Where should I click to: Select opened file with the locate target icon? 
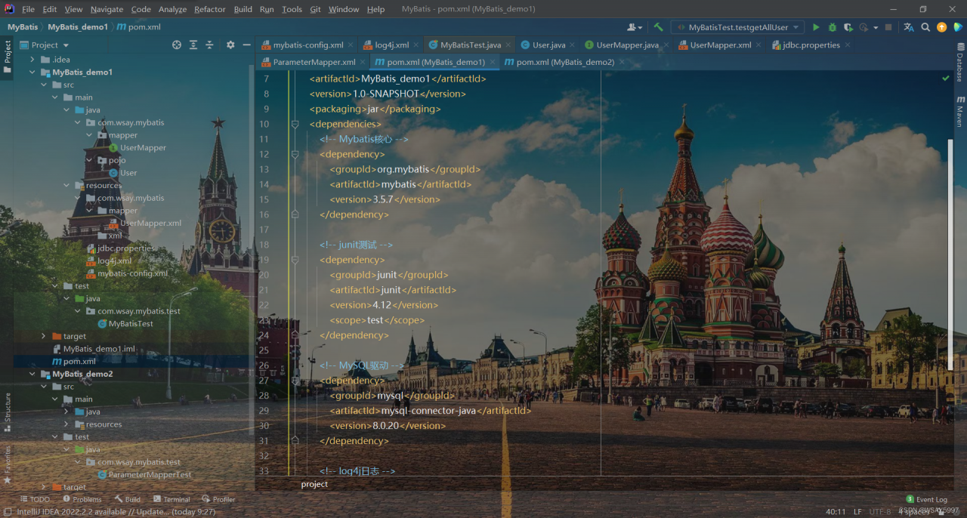click(177, 45)
